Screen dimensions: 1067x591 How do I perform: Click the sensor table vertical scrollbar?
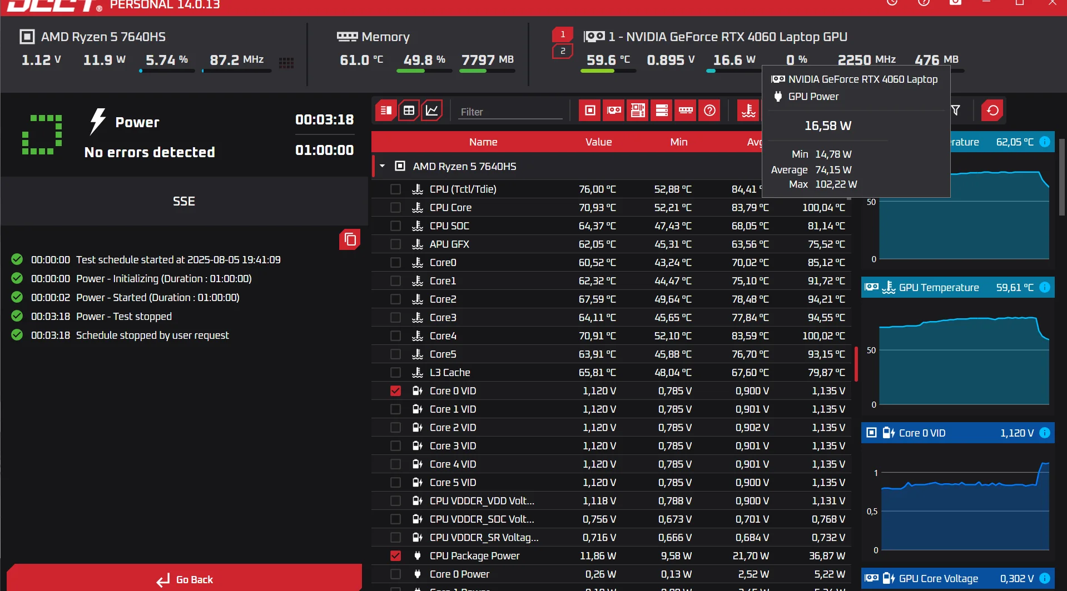tap(856, 364)
